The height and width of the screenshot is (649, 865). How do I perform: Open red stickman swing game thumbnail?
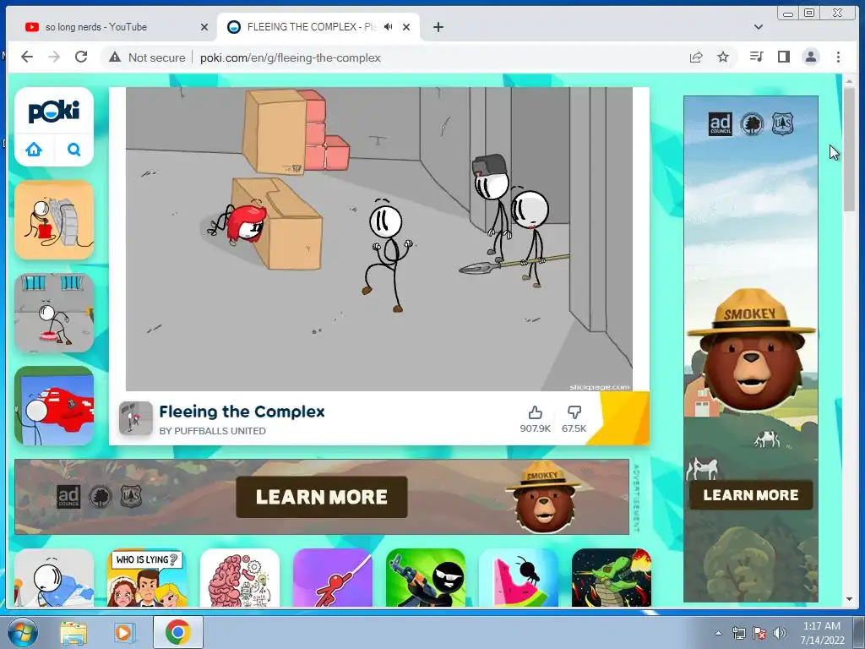333,577
